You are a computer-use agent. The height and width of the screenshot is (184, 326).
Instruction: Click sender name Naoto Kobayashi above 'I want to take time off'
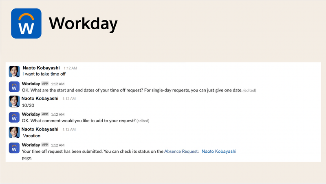(x=41, y=68)
